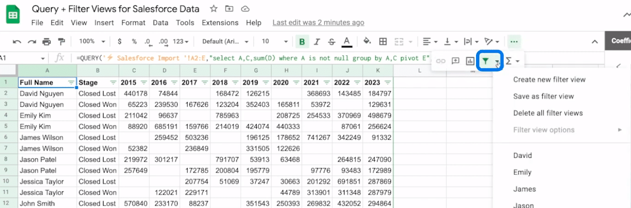Viewport: 631px width, 208px height.
Task: Decrease decimal places icon
Action: (148, 42)
